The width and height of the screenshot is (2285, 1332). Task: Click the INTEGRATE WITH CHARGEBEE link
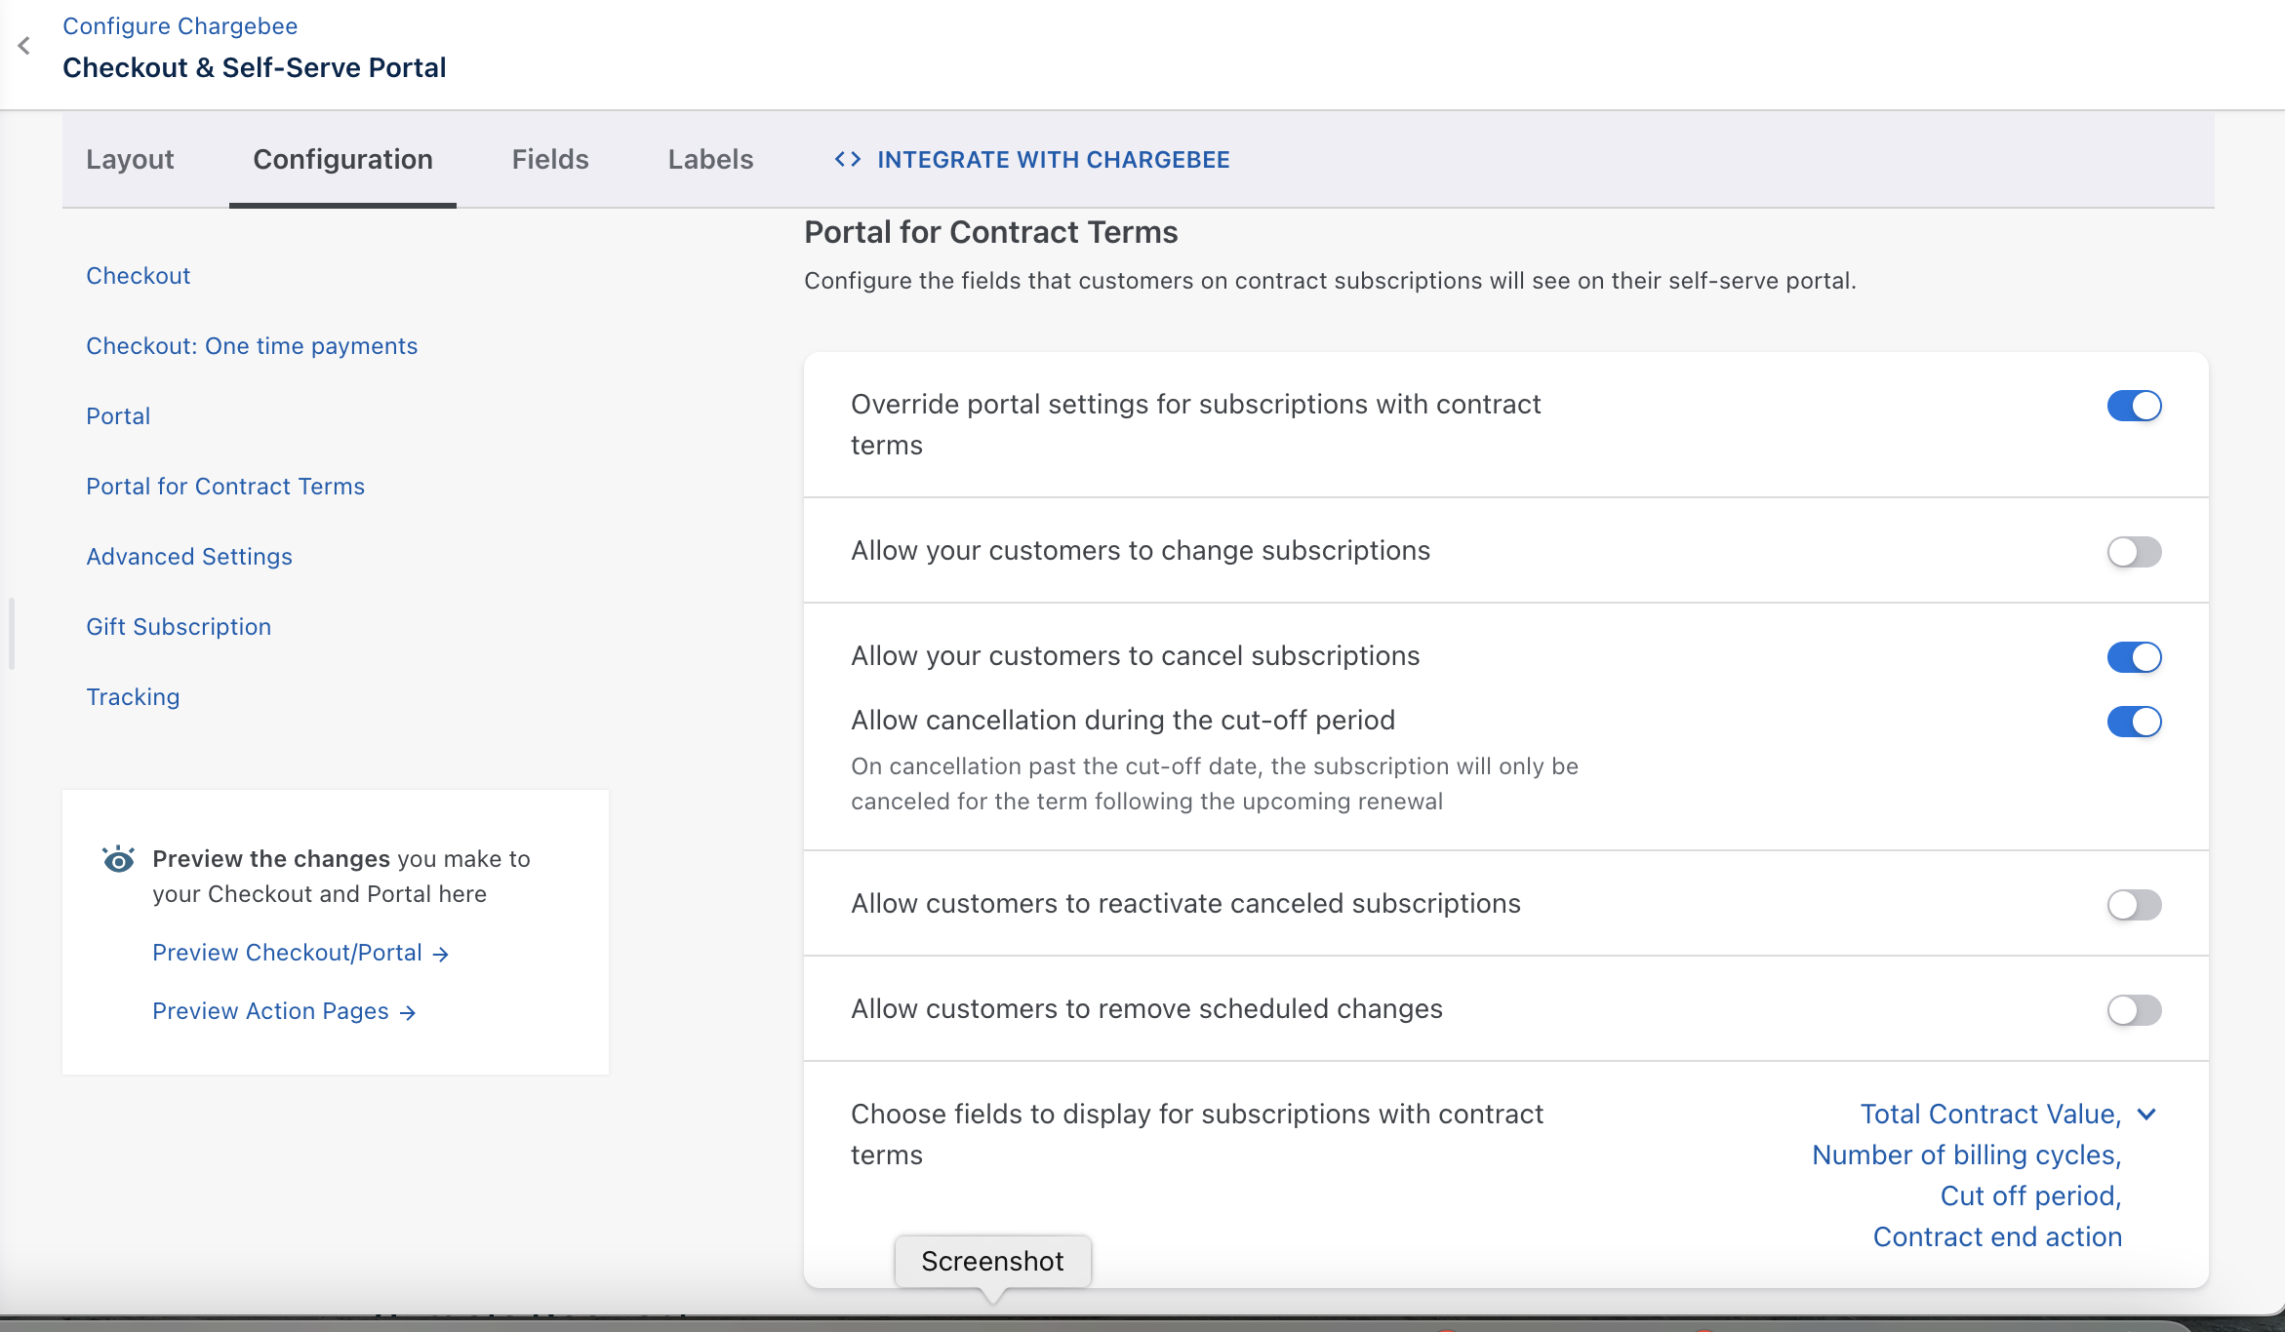[x=1053, y=159]
